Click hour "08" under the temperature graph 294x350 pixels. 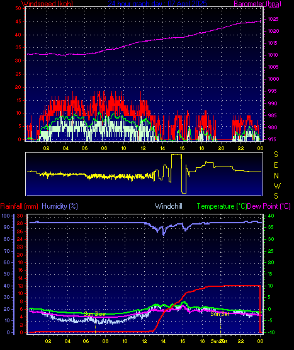[105, 341]
